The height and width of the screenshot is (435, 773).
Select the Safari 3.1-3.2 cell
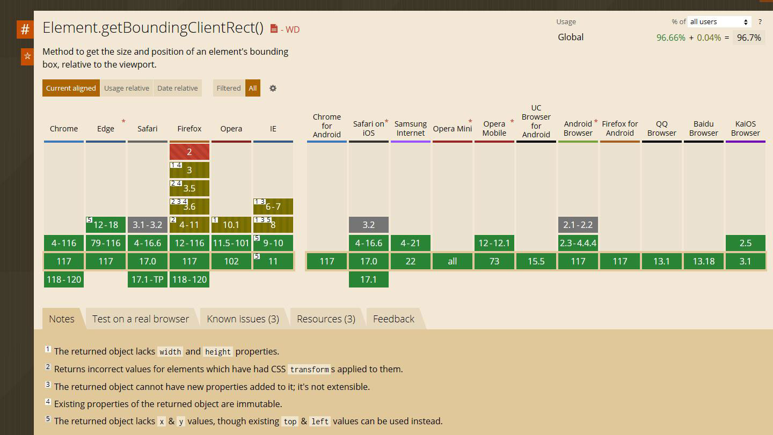(x=148, y=225)
